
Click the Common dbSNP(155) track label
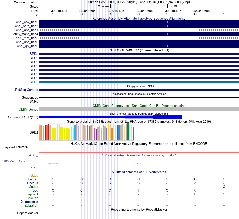pyautogui.click(x=22, y=117)
